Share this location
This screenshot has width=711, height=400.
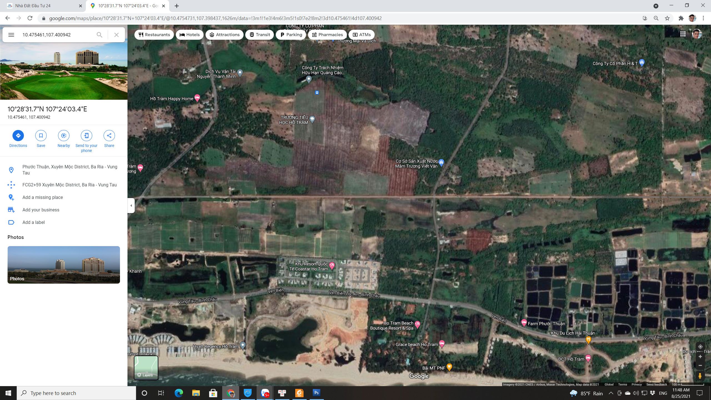pyautogui.click(x=109, y=139)
